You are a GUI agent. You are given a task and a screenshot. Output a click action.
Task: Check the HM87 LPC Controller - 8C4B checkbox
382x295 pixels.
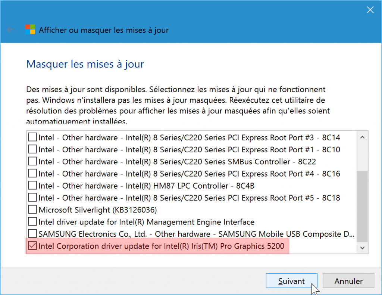32,186
